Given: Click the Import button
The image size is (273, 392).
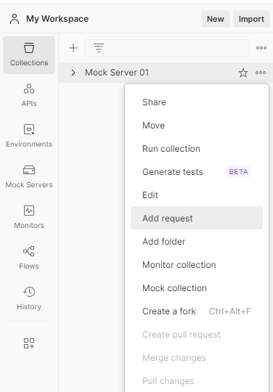Looking at the screenshot, I should (251, 19).
